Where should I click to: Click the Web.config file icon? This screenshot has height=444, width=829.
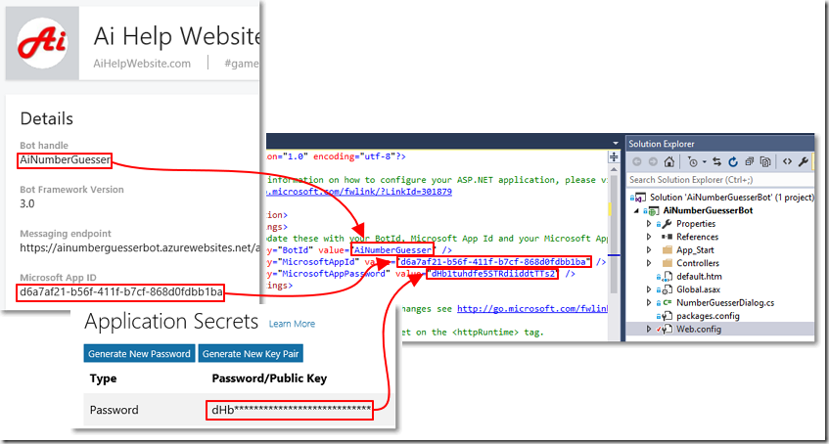pos(668,330)
